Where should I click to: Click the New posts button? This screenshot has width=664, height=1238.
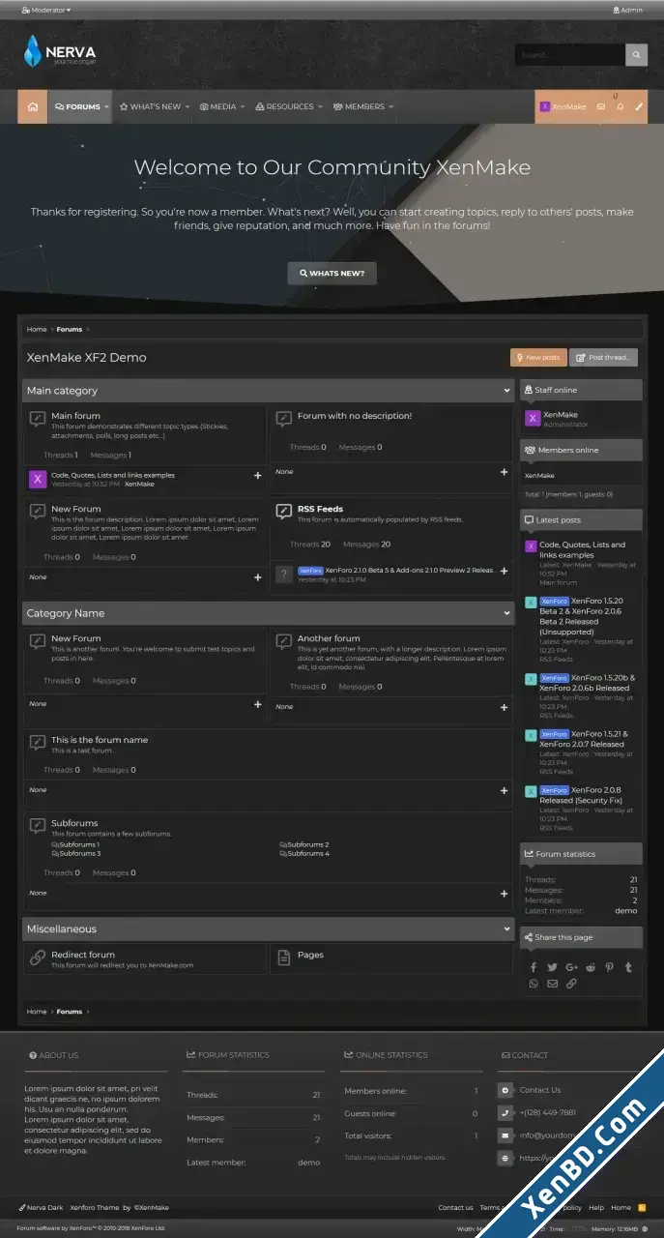click(538, 357)
